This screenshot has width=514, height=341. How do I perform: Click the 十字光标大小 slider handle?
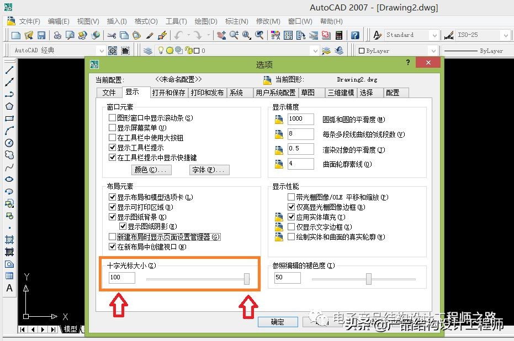point(246,279)
